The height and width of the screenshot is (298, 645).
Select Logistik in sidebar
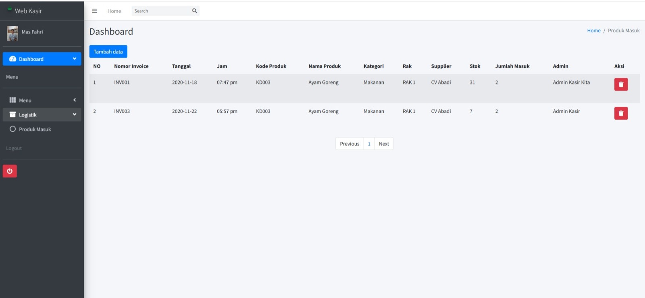pyautogui.click(x=42, y=114)
